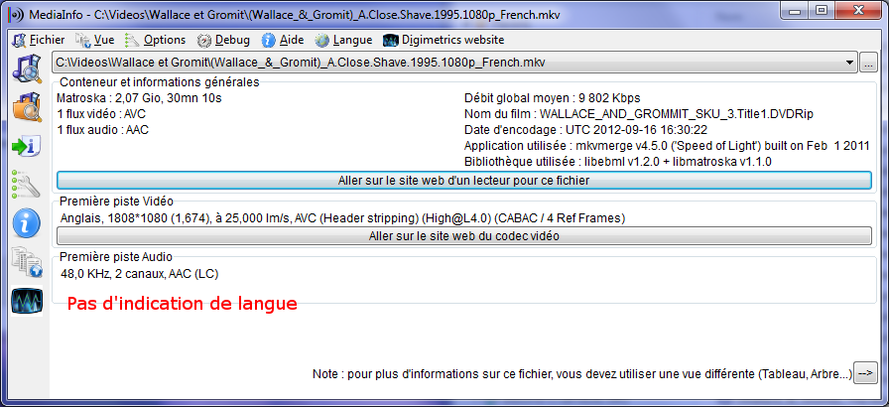889x407 pixels.
Task: Select the 'Nom du film' line
Action: pos(639,114)
